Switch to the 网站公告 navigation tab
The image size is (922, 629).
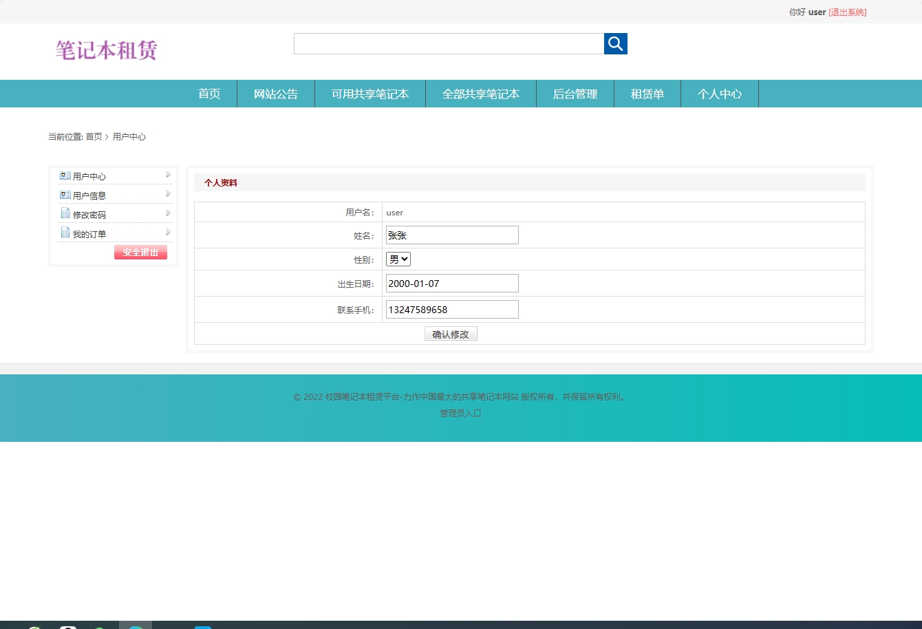coord(276,94)
